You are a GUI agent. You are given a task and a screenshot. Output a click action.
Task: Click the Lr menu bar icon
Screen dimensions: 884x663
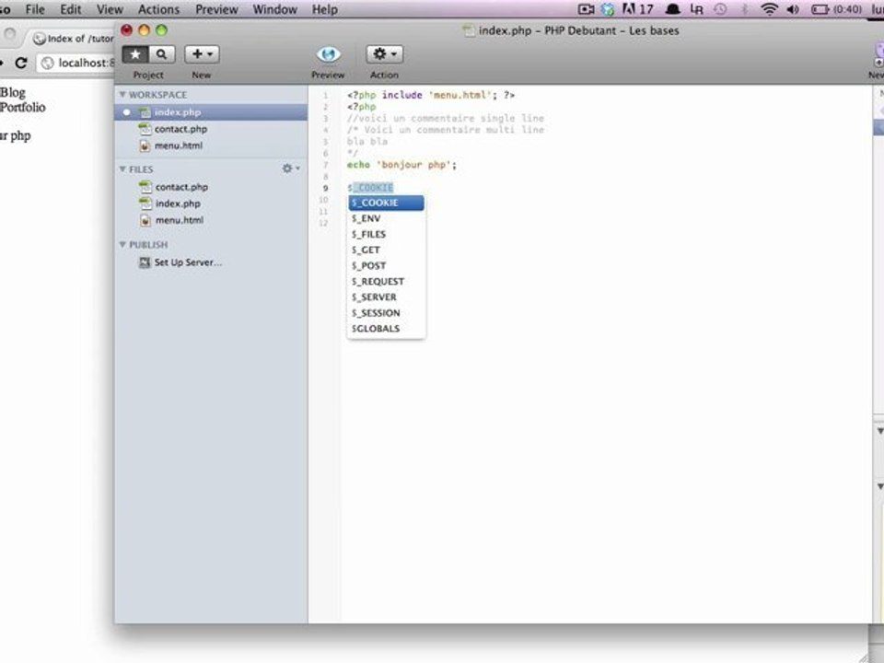point(697,9)
